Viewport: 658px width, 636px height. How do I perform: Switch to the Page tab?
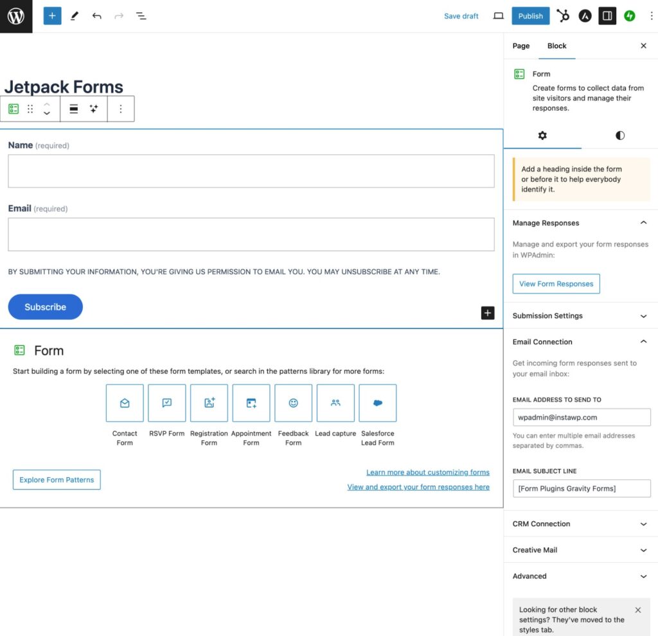(x=521, y=46)
